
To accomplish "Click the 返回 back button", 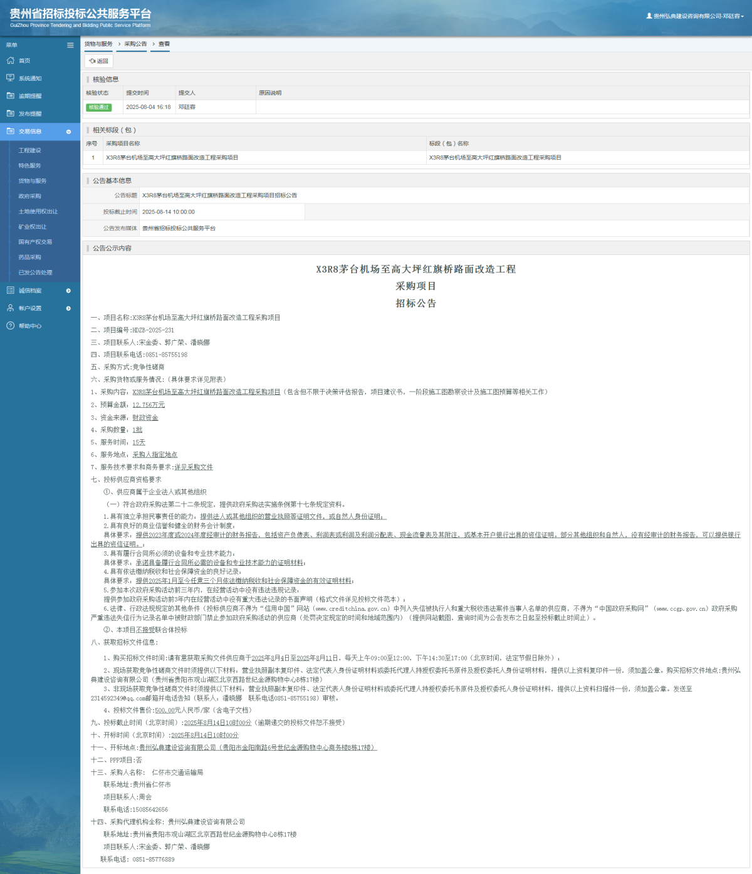I will pos(98,61).
